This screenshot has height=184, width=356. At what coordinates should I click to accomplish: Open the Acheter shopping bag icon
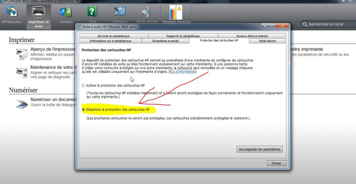[x=66, y=12]
